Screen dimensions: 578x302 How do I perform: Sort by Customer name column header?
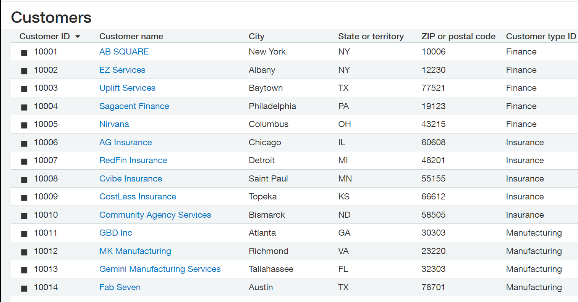coord(131,36)
